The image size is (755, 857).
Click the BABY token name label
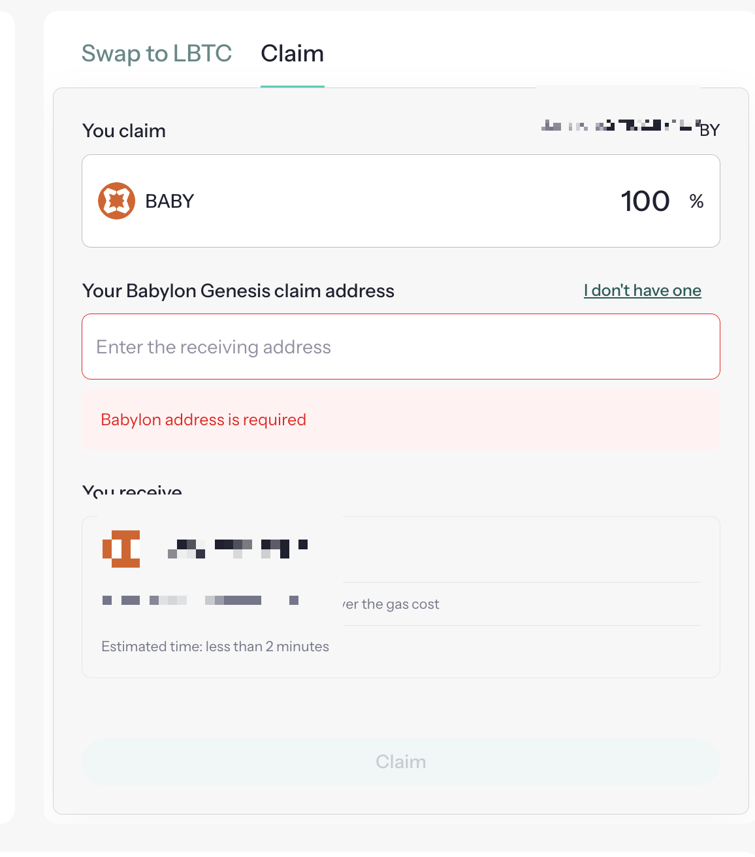tap(170, 201)
